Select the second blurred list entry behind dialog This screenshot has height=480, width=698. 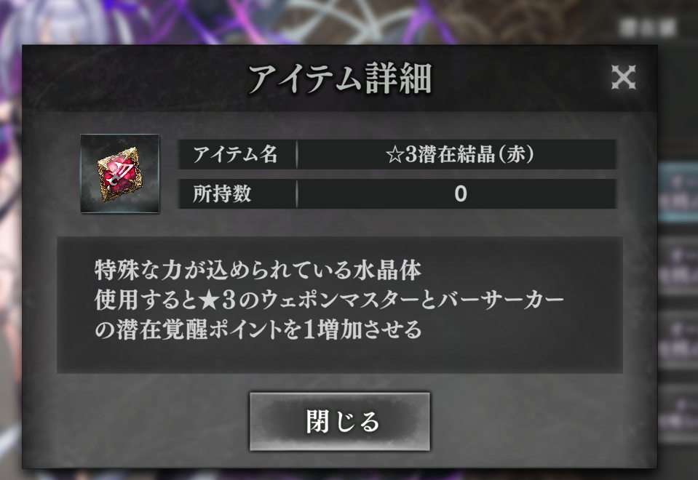pos(678,266)
